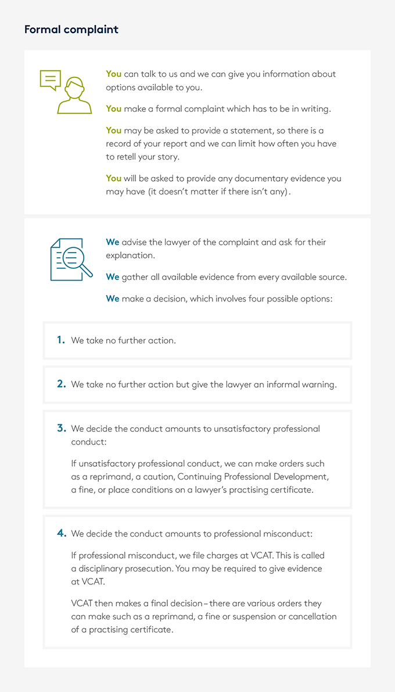Image resolution: width=395 pixels, height=692 pixels.
Task: Click the 'file charges at VCAT' paragraph
Action: 198,569
